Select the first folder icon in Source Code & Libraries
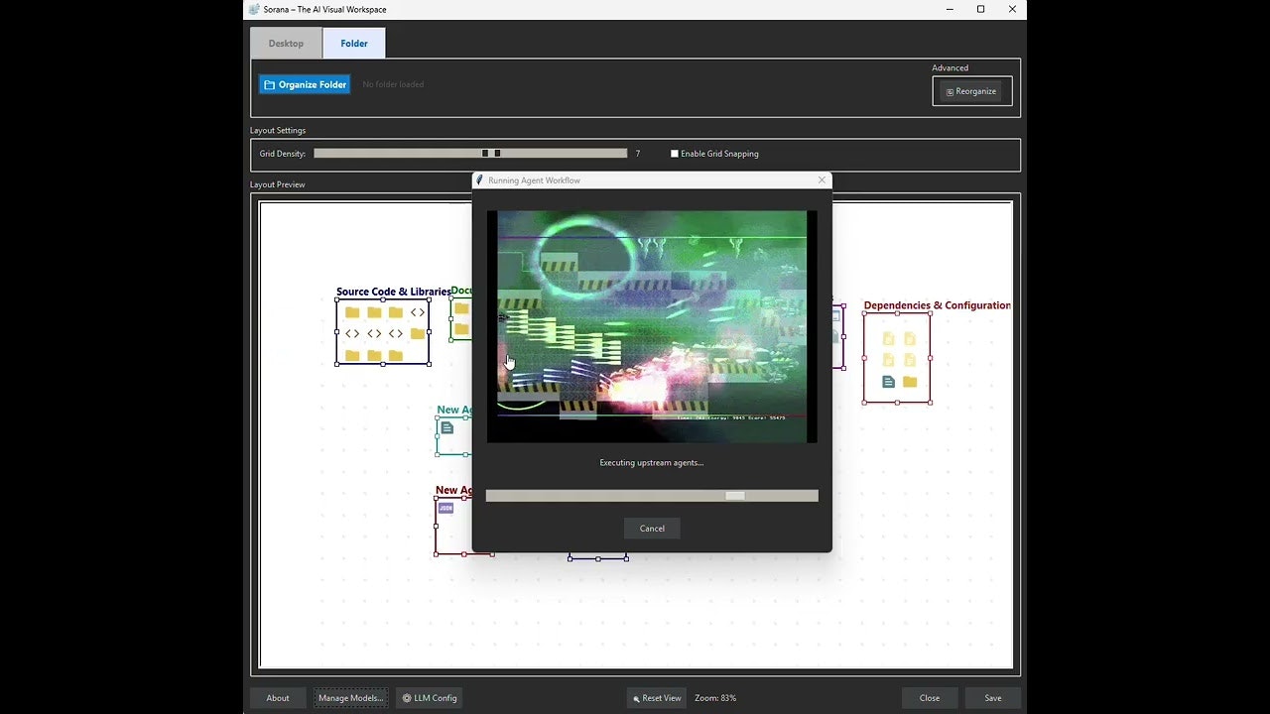 352,312
